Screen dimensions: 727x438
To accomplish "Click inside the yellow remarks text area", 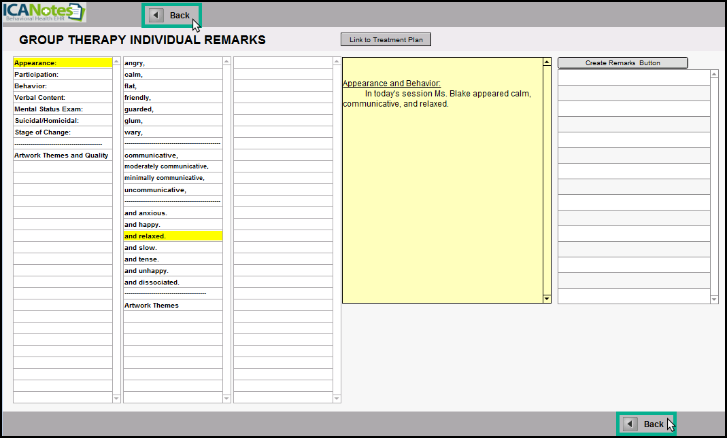I will [442, 204].
